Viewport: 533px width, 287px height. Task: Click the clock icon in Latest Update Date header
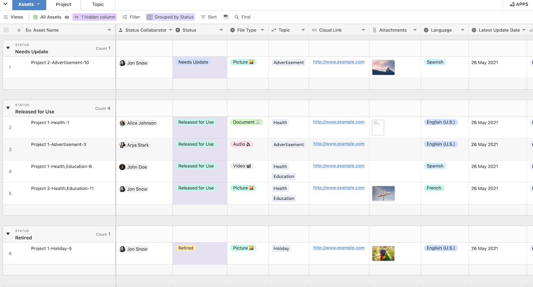click(x=474, y=30)
